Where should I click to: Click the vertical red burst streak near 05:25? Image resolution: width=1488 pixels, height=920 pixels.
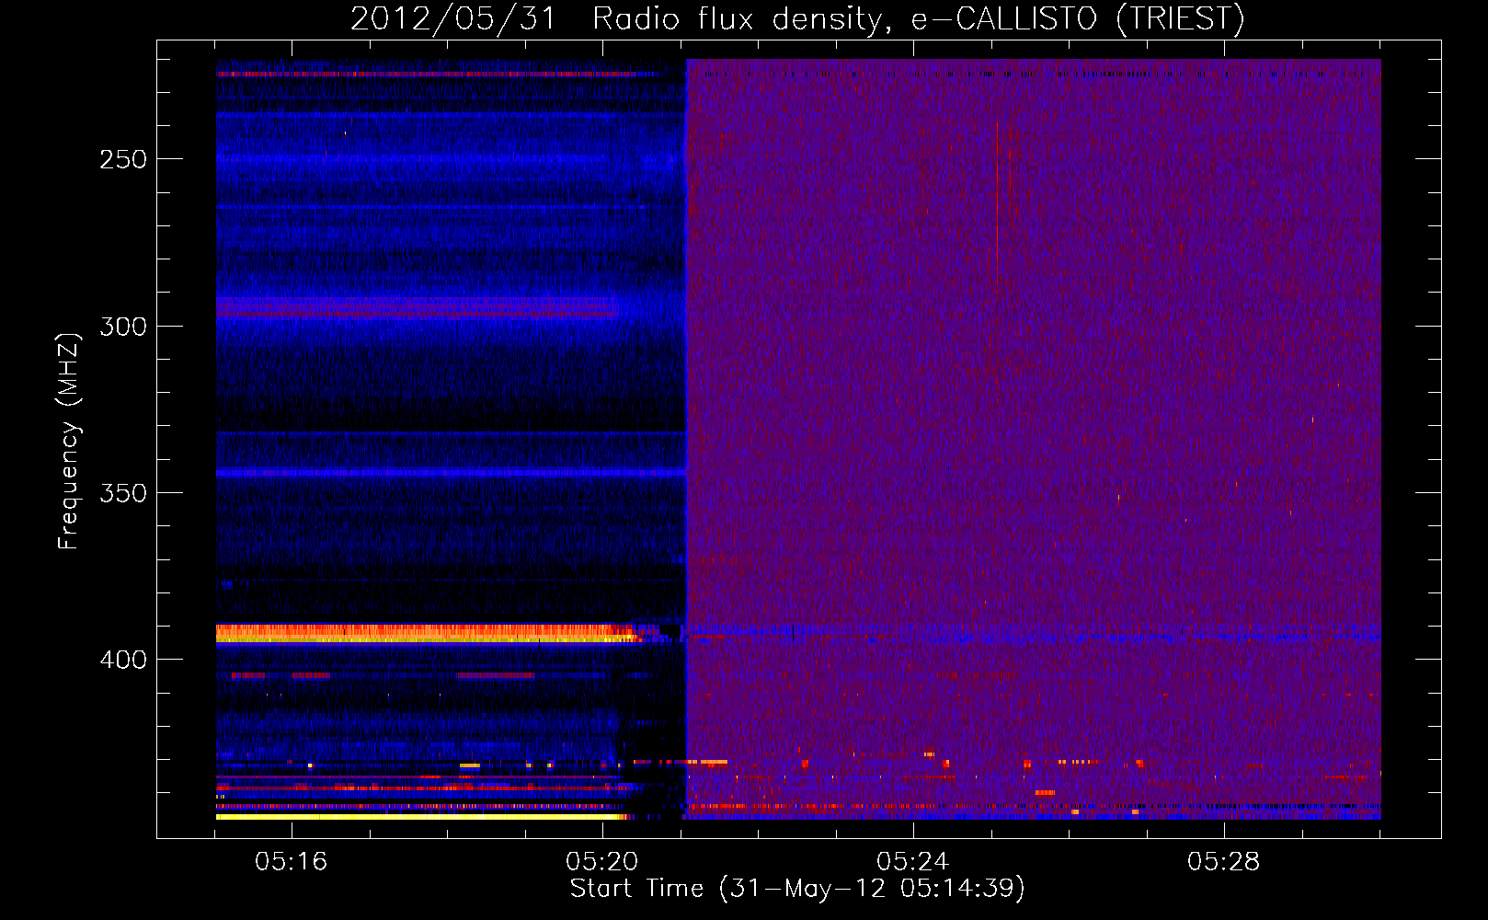(997, 203)
